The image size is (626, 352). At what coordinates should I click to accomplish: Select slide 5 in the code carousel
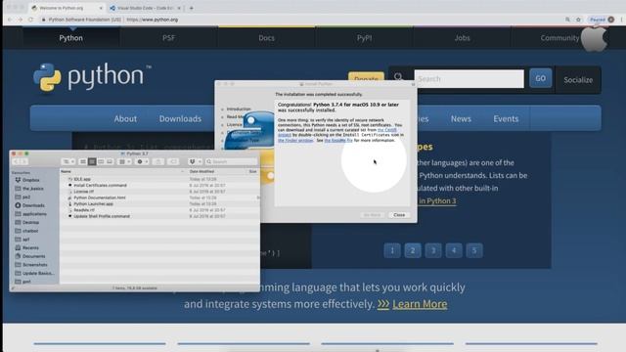[474, 250]
